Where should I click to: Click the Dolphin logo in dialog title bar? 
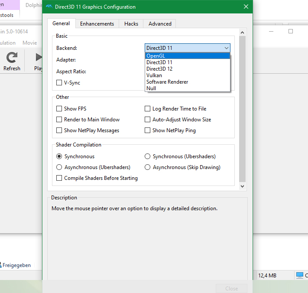(49, 7)
